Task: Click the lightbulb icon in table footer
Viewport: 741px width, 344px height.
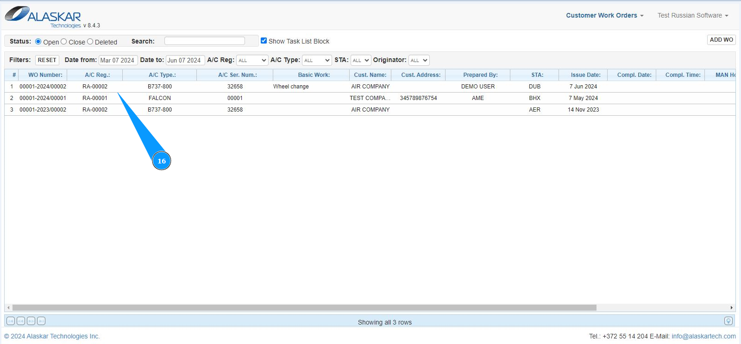Action: tap(728, 321)
